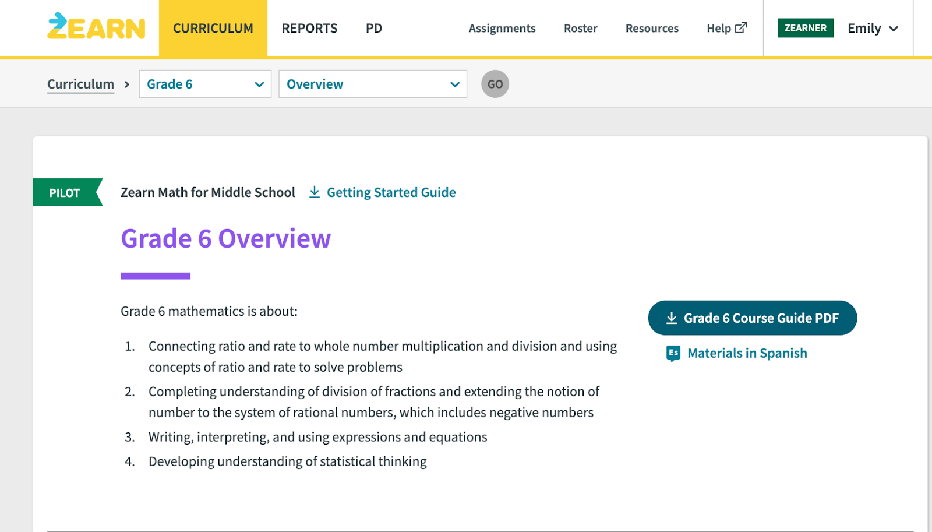Click 'Grade 6 mathematics is about:' text

click(x=209, y=311)
